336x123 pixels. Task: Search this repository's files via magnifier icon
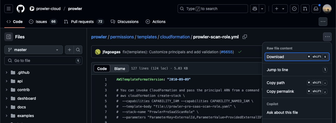point(78,50)
